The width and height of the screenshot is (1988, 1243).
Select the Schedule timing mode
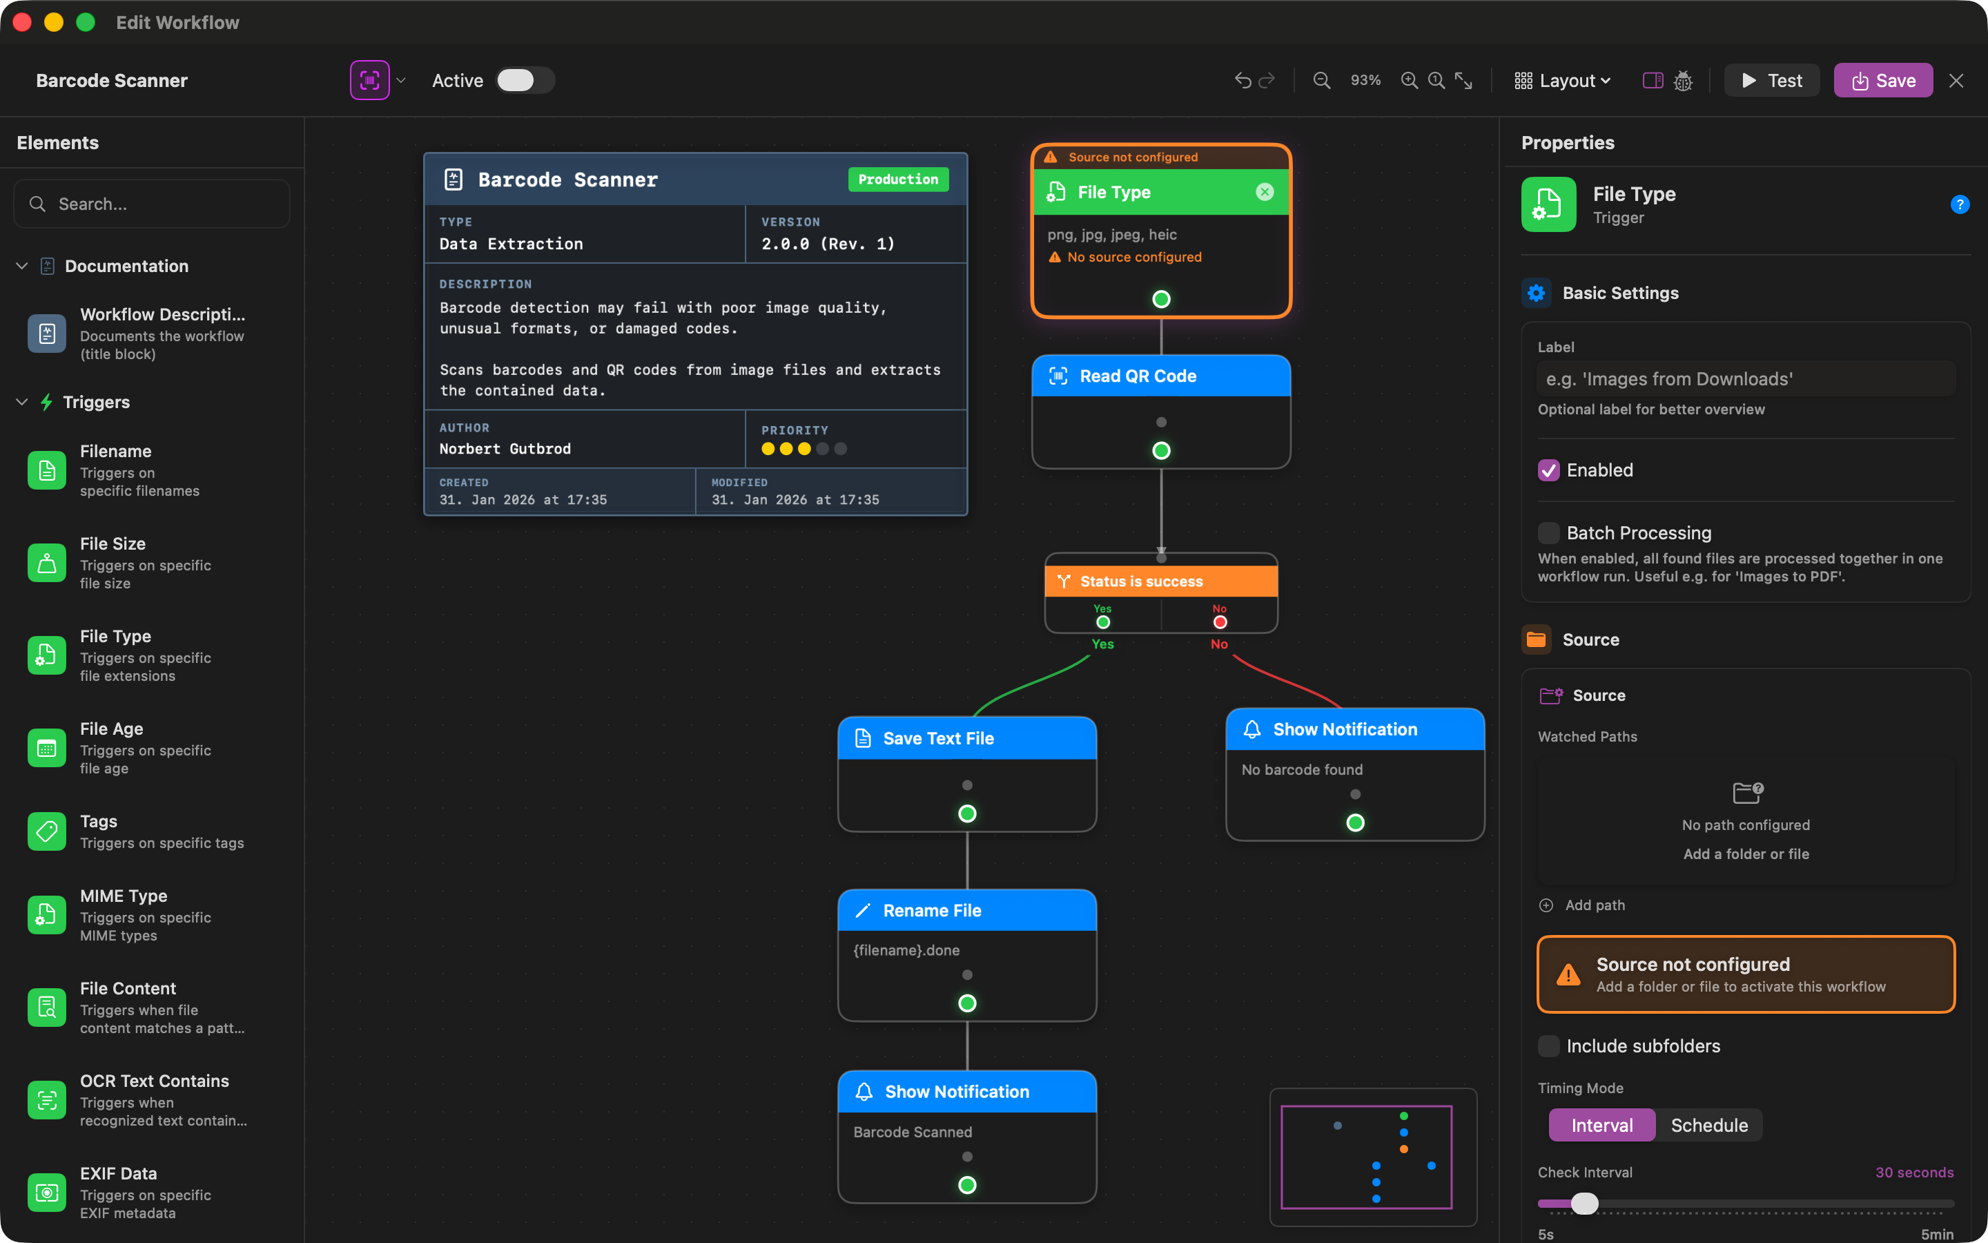point(1708,1126)
